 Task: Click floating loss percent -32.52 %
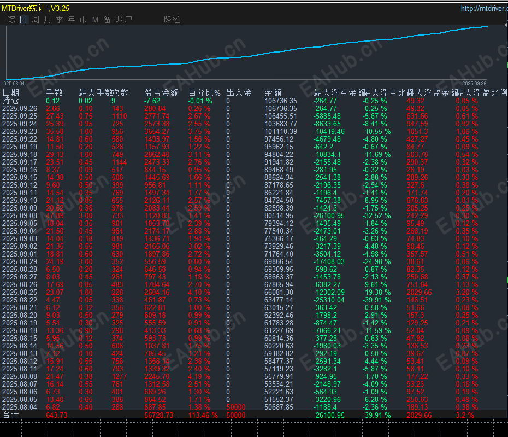(x=376, y=215)
